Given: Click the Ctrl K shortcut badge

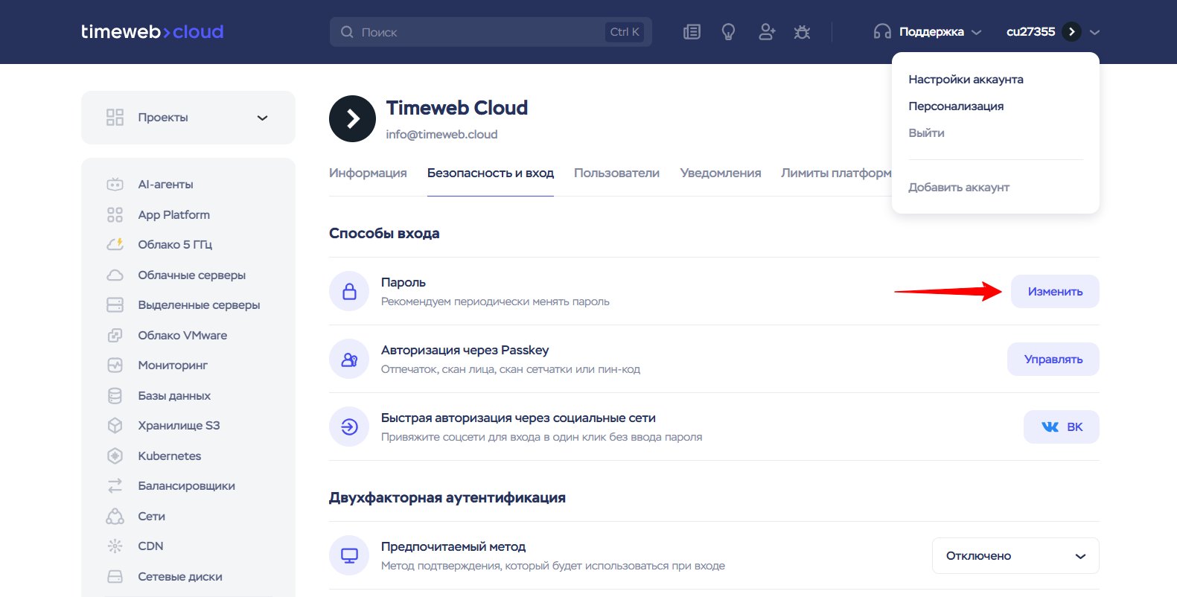Looking at the screenshot, I should point(625,32).
